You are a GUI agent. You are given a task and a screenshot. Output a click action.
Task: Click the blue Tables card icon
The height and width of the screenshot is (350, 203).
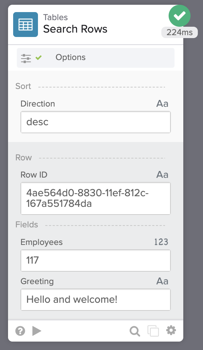[26, 25]
